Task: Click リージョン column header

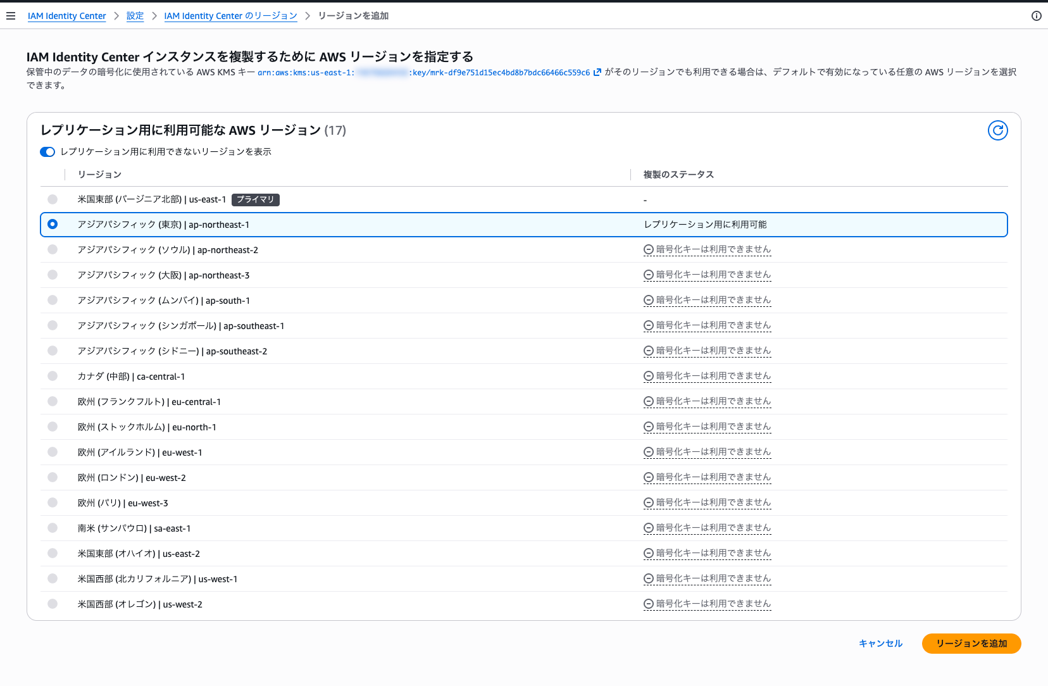Action: coord(99,175)
